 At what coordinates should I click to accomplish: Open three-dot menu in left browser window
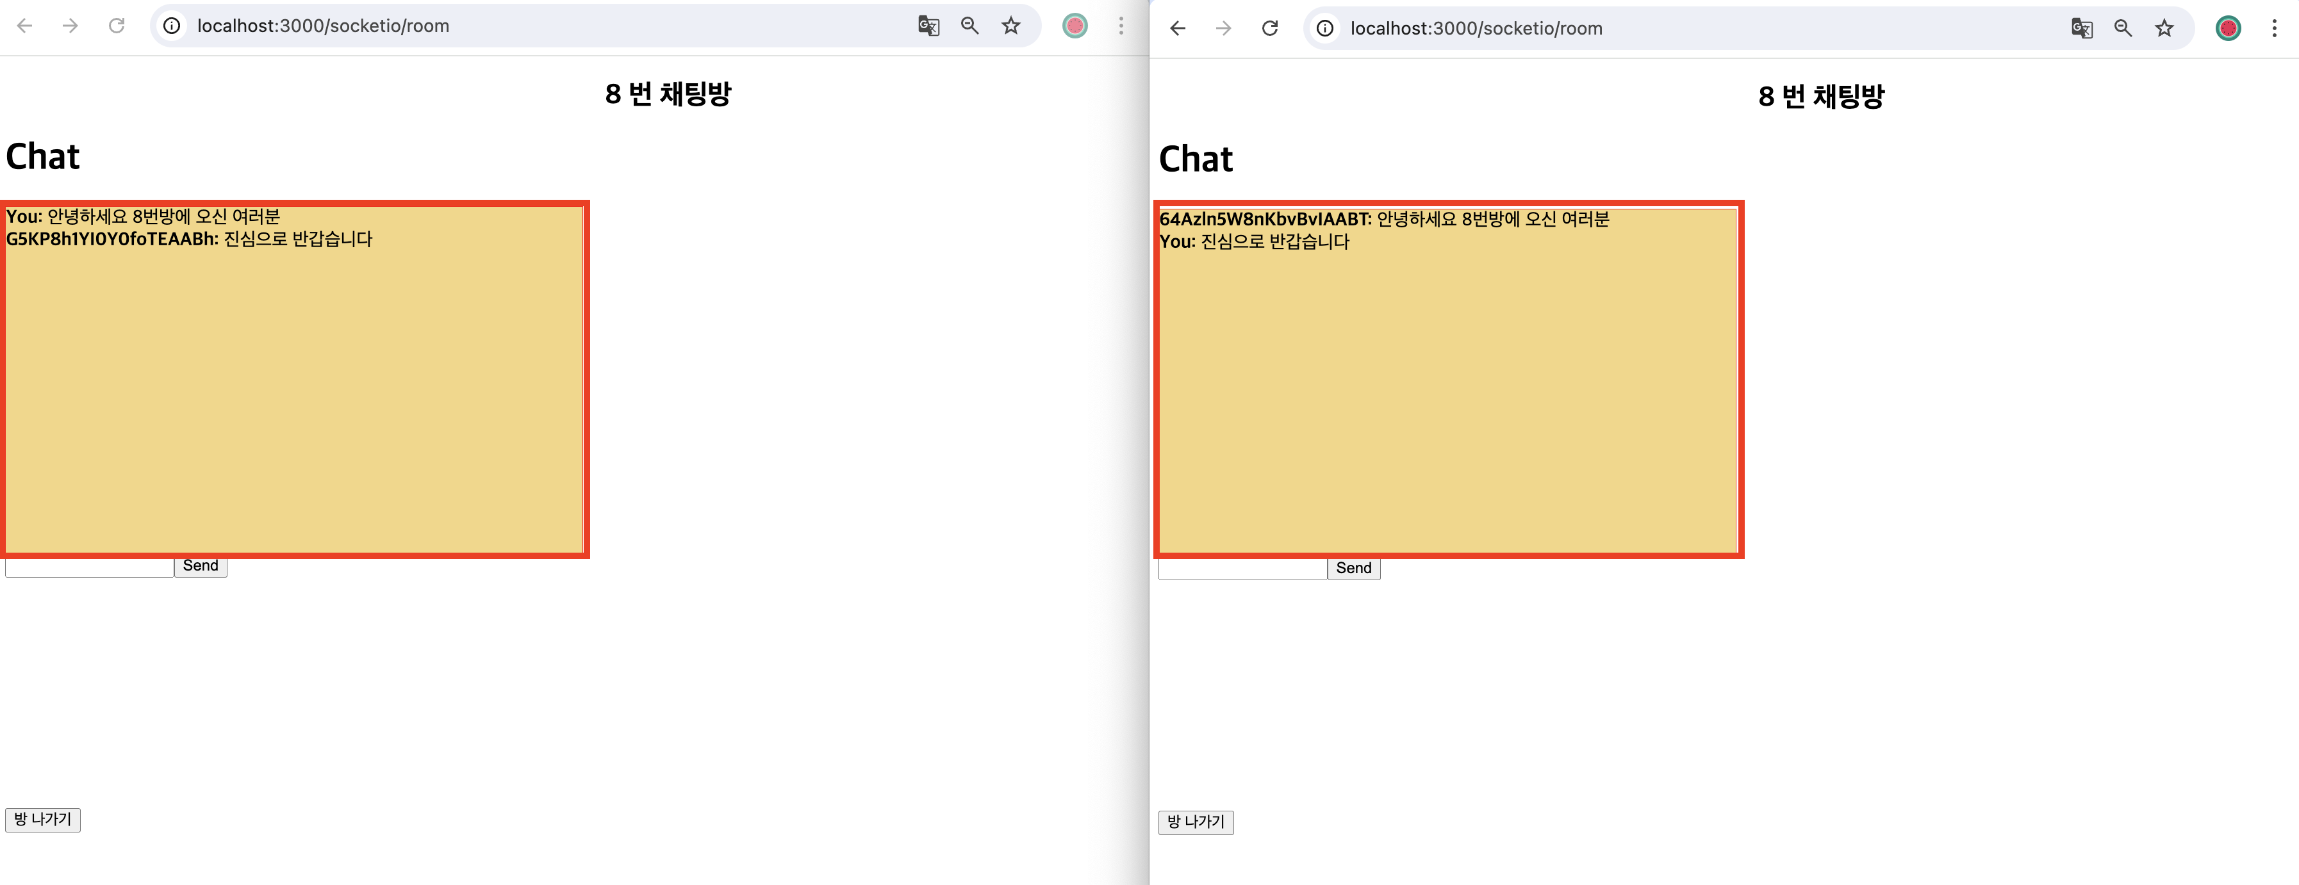pyautogui.click(x=1121, y=26)
